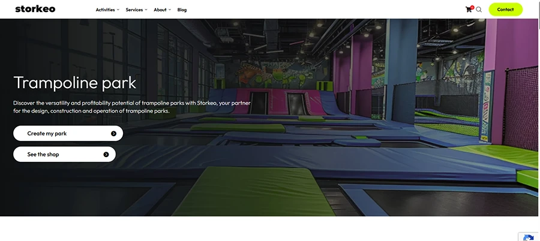Click the See the shop button
This screenshot has width=540, height=241.
pos(64,154)
